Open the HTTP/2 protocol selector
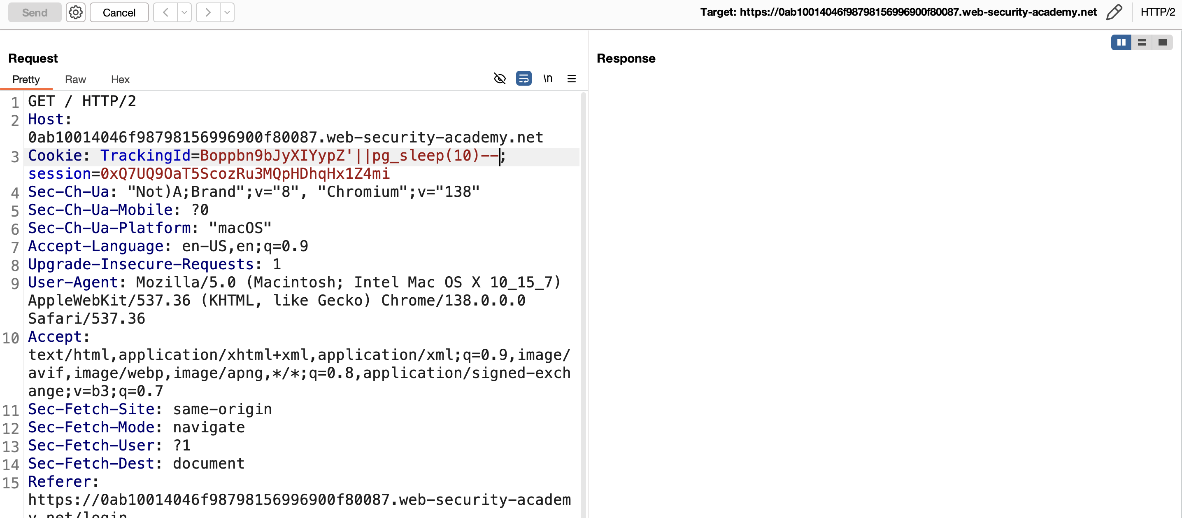 (x=1157, y=12)
